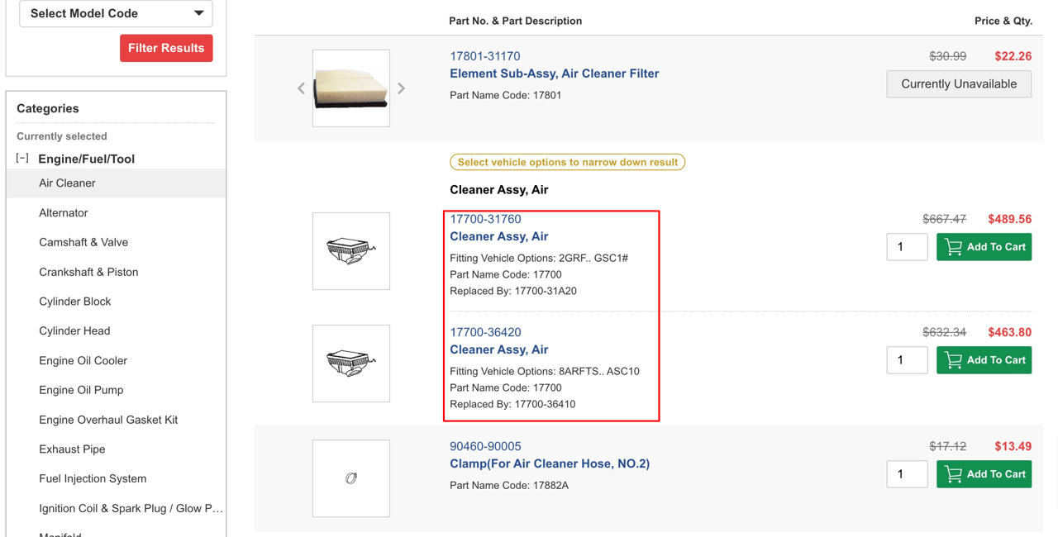
Task: Click the quantity field for 17700-31760
Action: point(907,246)
